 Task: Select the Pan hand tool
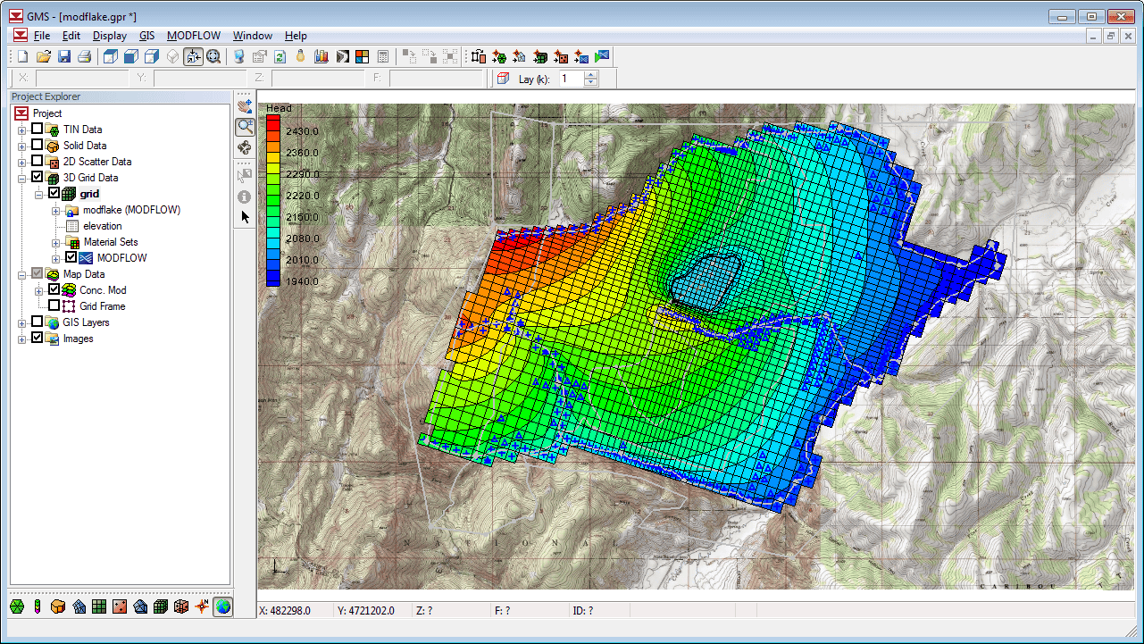(245, 108)
